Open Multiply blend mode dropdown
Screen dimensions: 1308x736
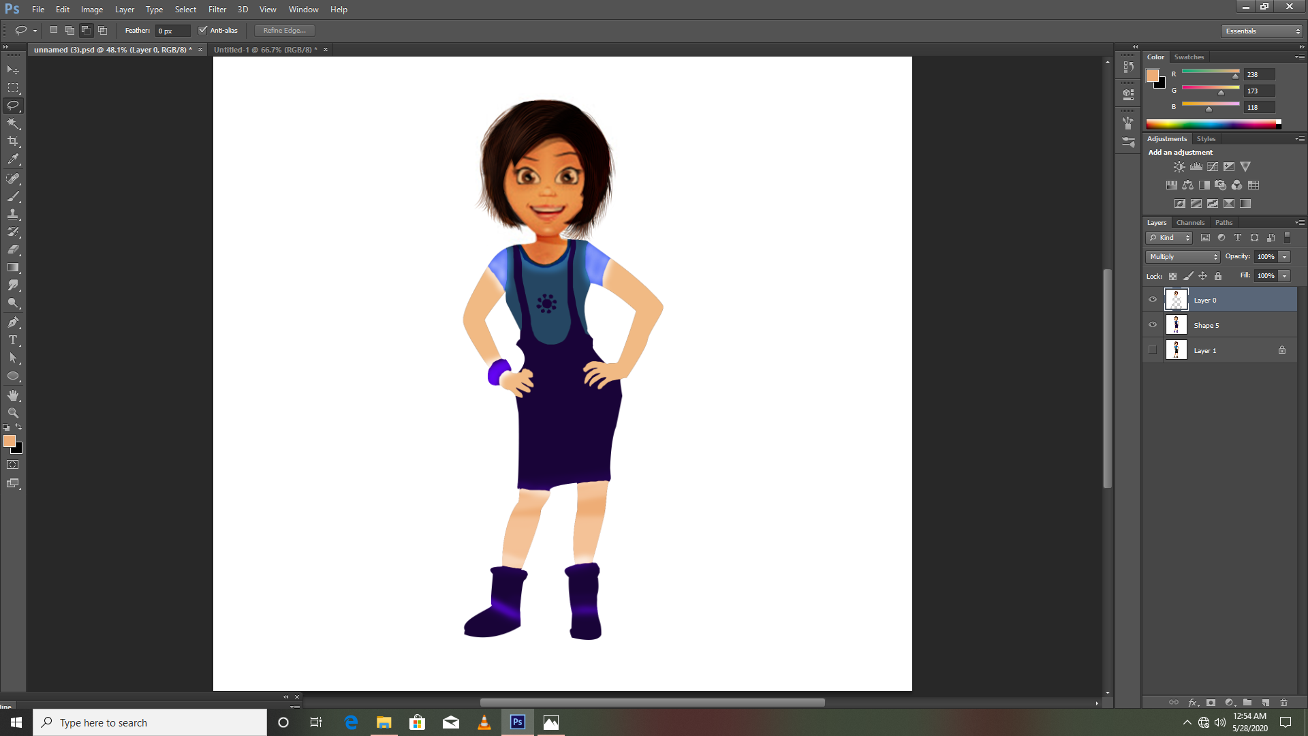coord(1183,257)
